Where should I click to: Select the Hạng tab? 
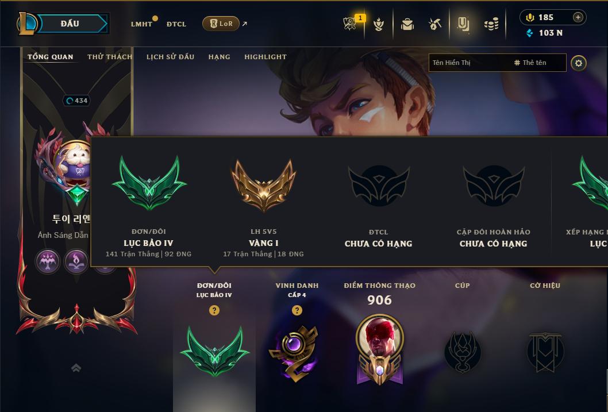[x=219, y=57]
